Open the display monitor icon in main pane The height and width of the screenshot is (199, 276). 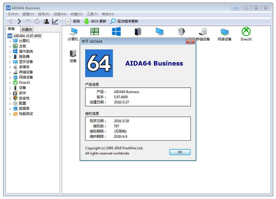pyautogui.click(x=159, y=32)
